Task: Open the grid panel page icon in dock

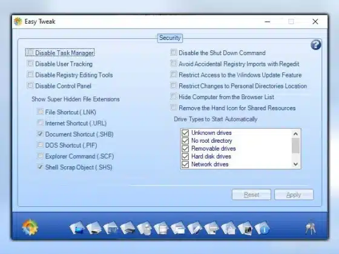Action: pos(111,228)
